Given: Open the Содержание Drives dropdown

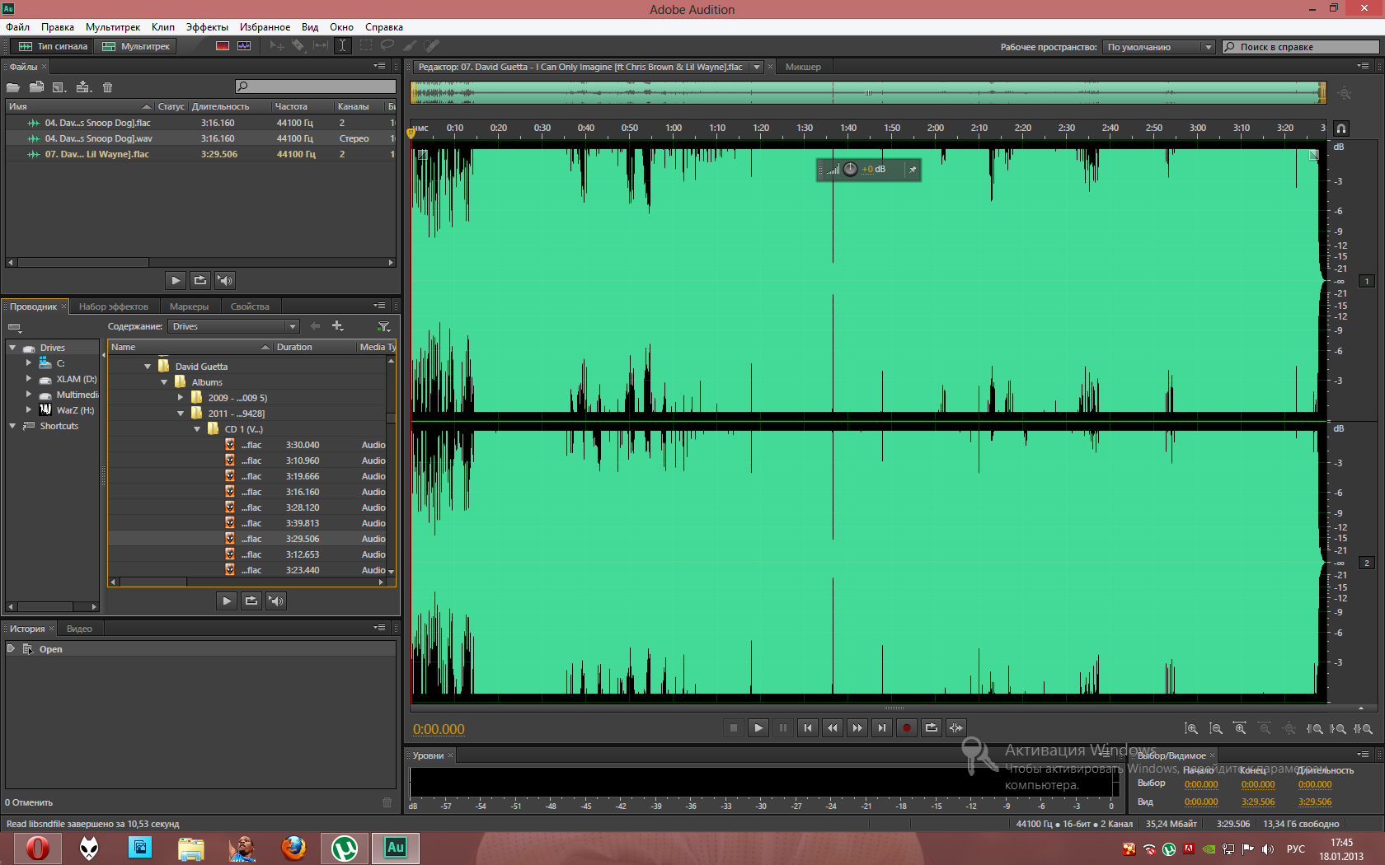Looking at the screenshot, I should 233,326.
